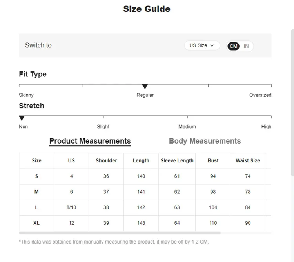Switch to Body Measurements tab
Image resolution: width=294 pixels, height=262 pixels.
tap(205, 141)
